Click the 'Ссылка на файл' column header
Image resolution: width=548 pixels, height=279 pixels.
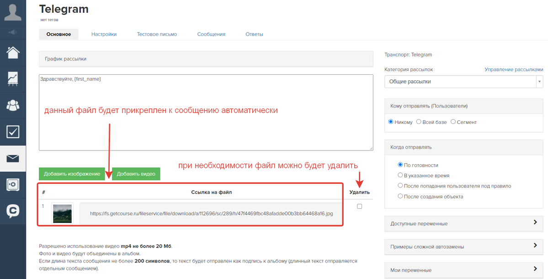(212, 192)
